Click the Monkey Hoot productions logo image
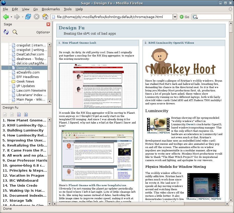 180,62
